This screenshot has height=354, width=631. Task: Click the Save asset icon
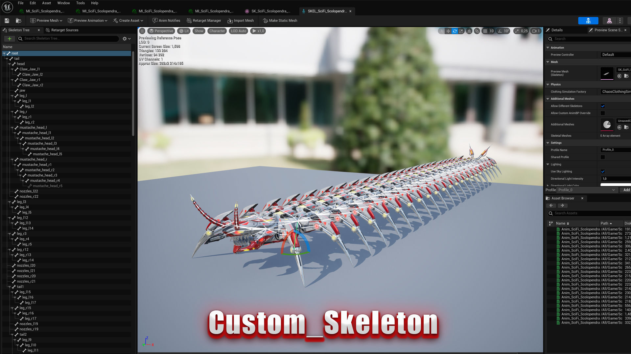pyautogui.click(x=7, y=20)
